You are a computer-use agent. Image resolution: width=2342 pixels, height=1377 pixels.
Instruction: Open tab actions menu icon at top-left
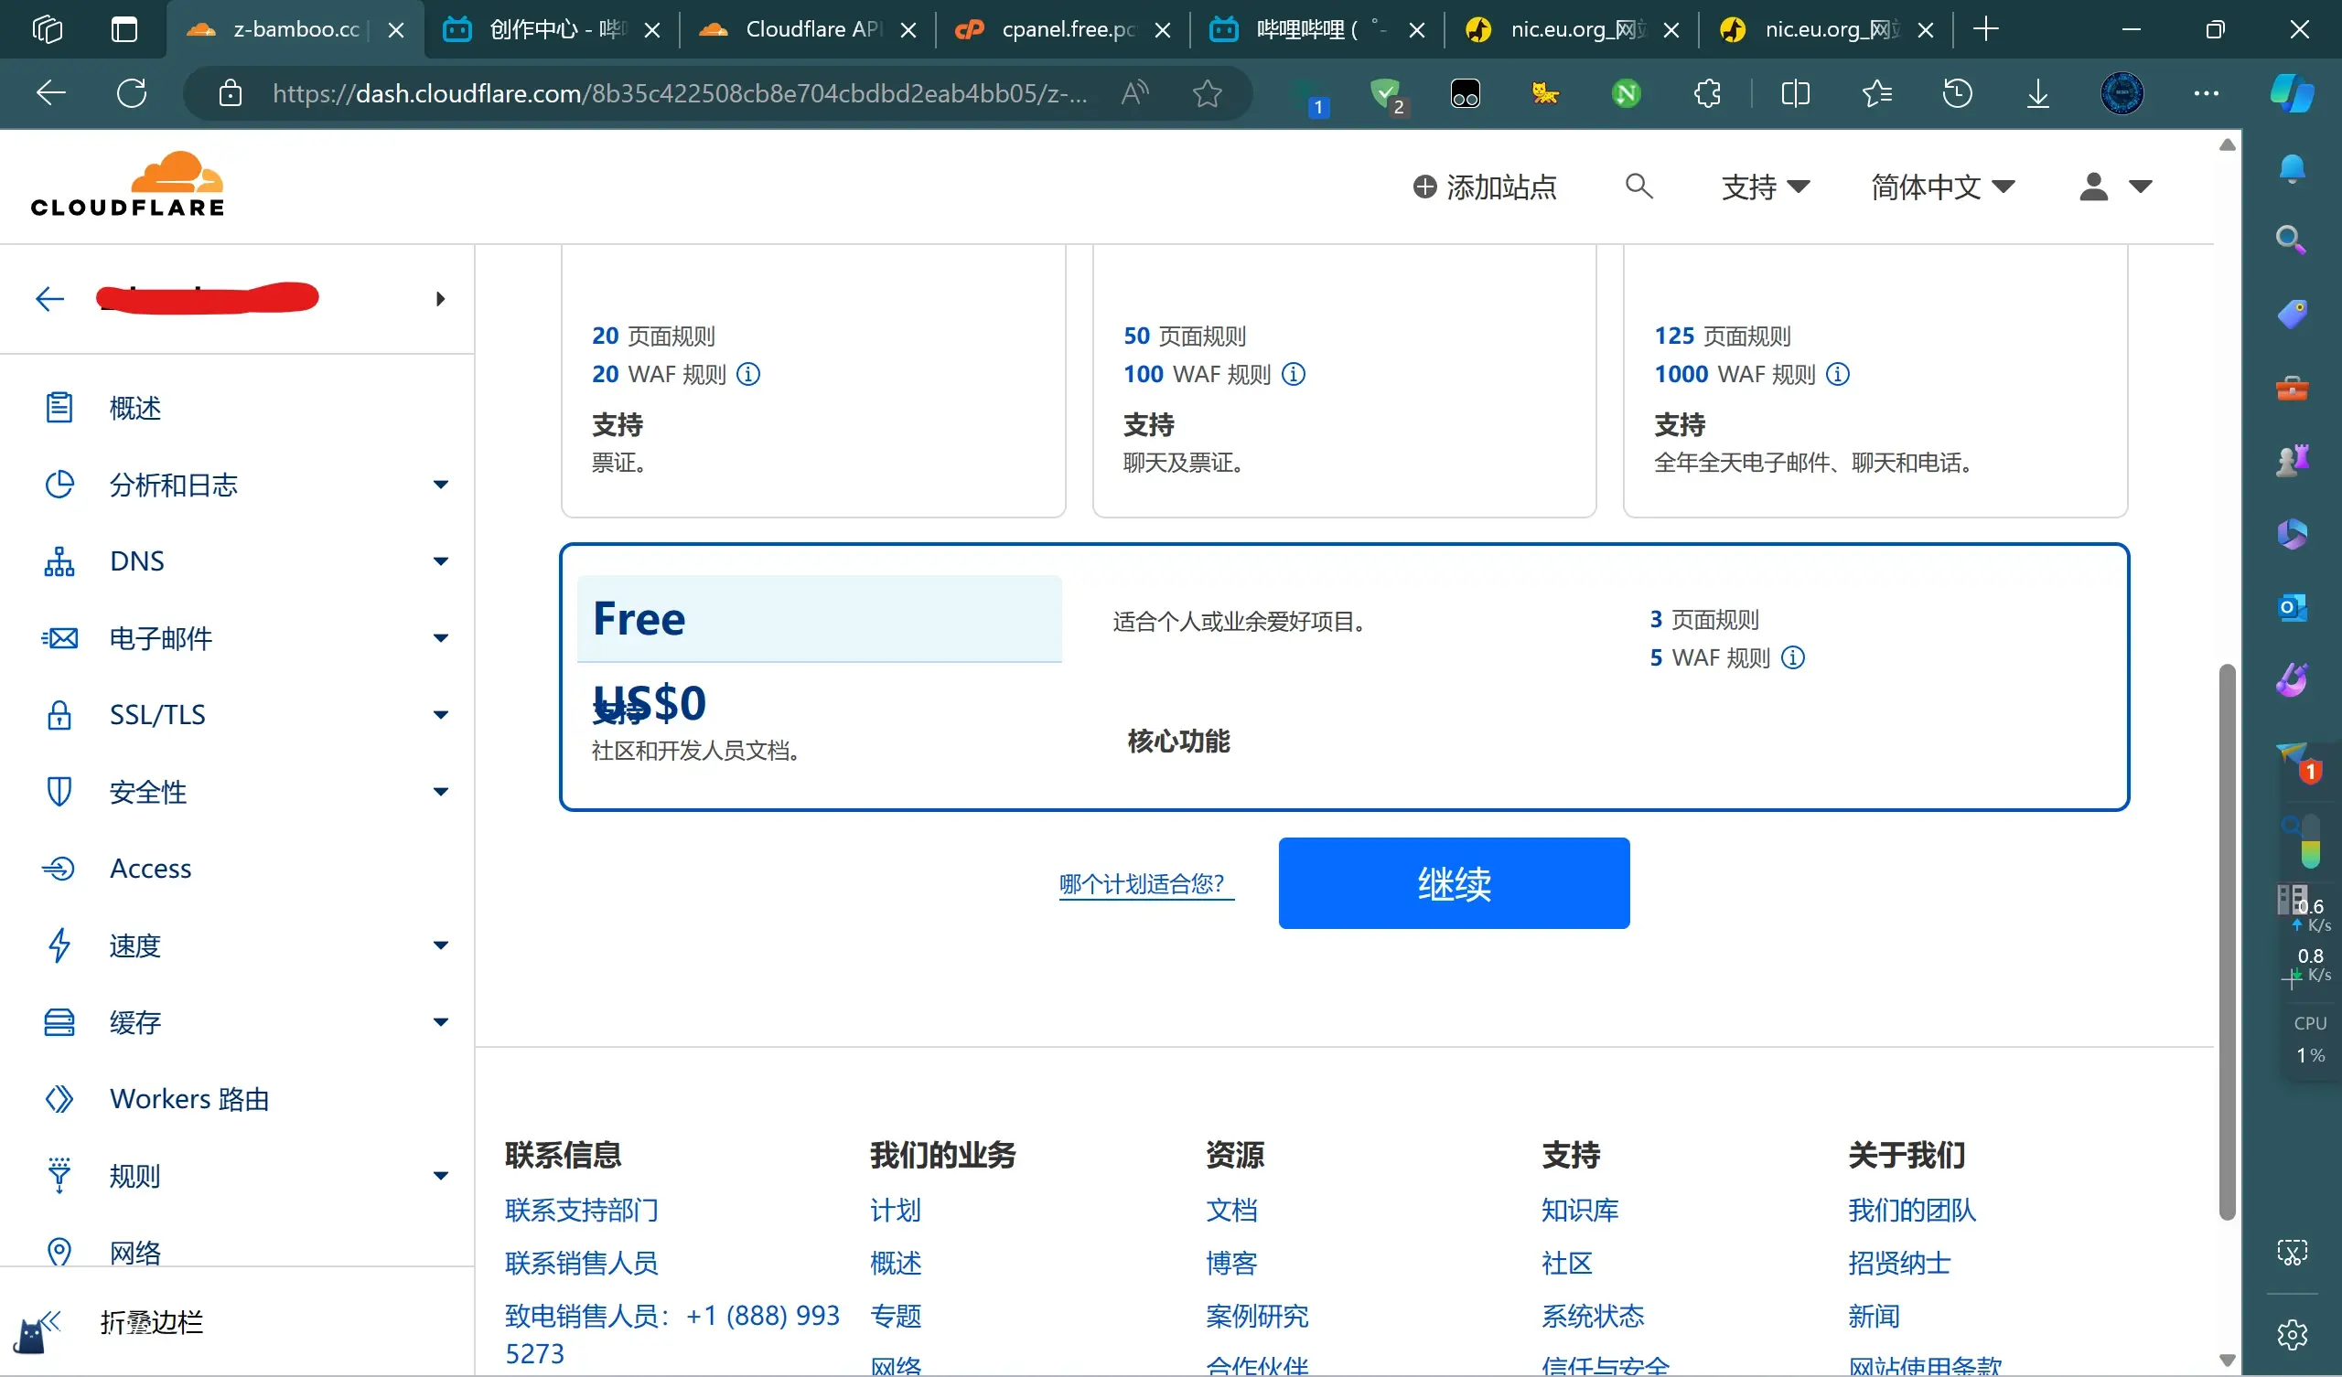[x=124, y=30]
